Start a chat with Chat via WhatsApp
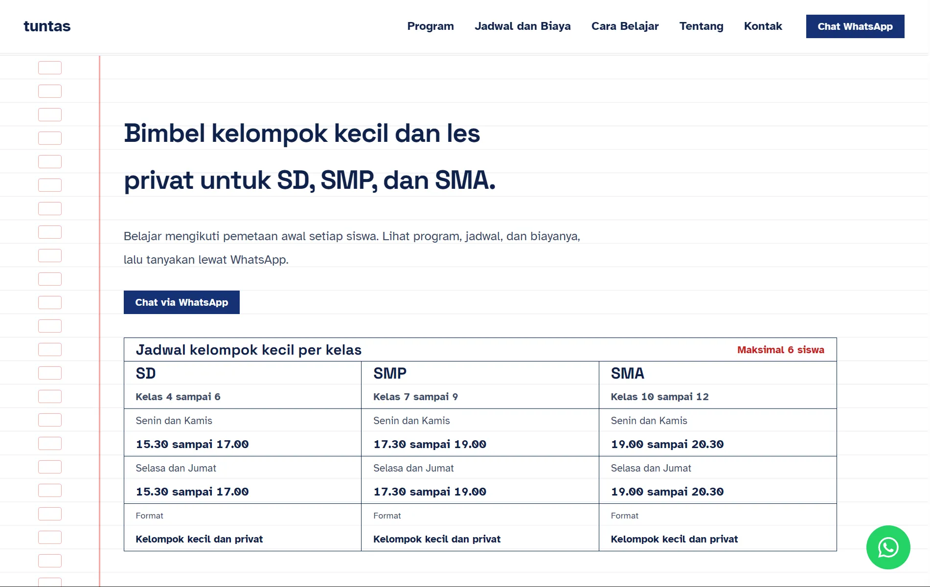930x587 pixels. click(x=181, y=302)
